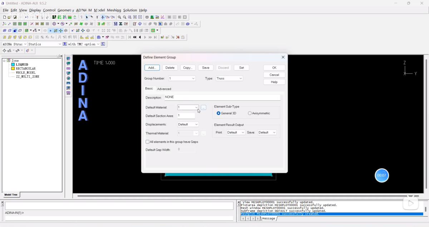
Task: Click Cancel in Define Element Group
Action: (x=274, y=75)
